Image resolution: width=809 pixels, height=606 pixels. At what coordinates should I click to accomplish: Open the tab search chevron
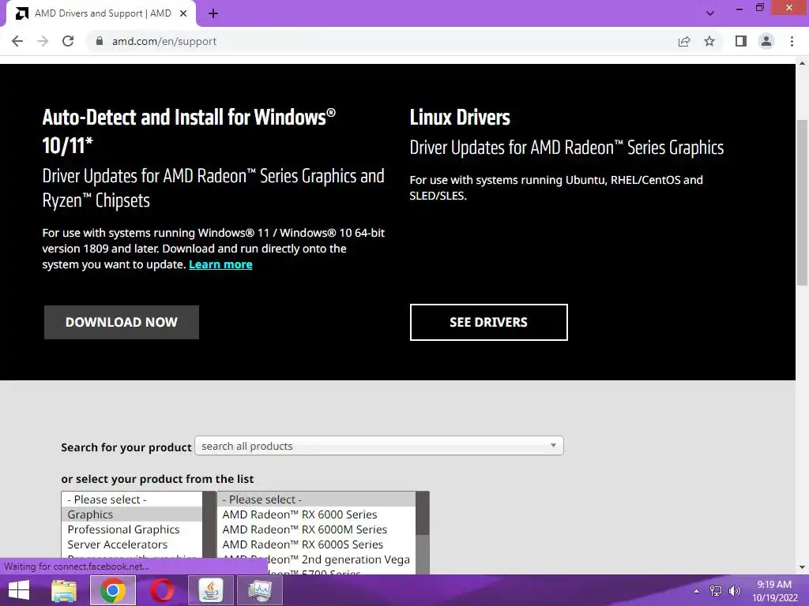point(710,13)
